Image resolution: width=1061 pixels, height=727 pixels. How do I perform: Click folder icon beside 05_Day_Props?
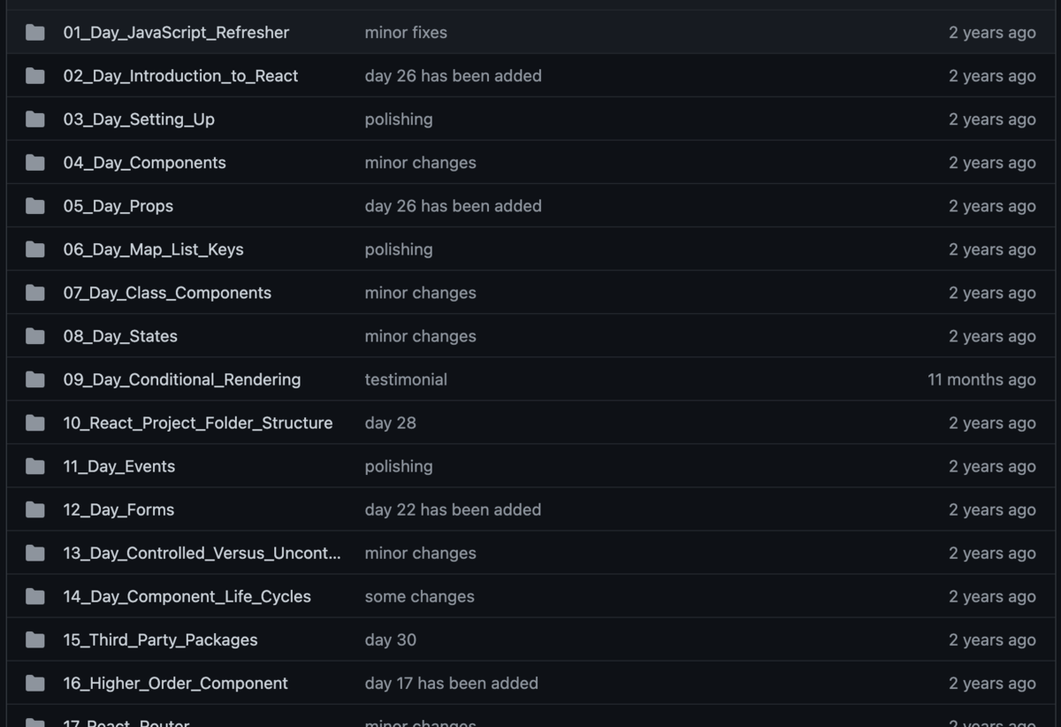point(35,206)
